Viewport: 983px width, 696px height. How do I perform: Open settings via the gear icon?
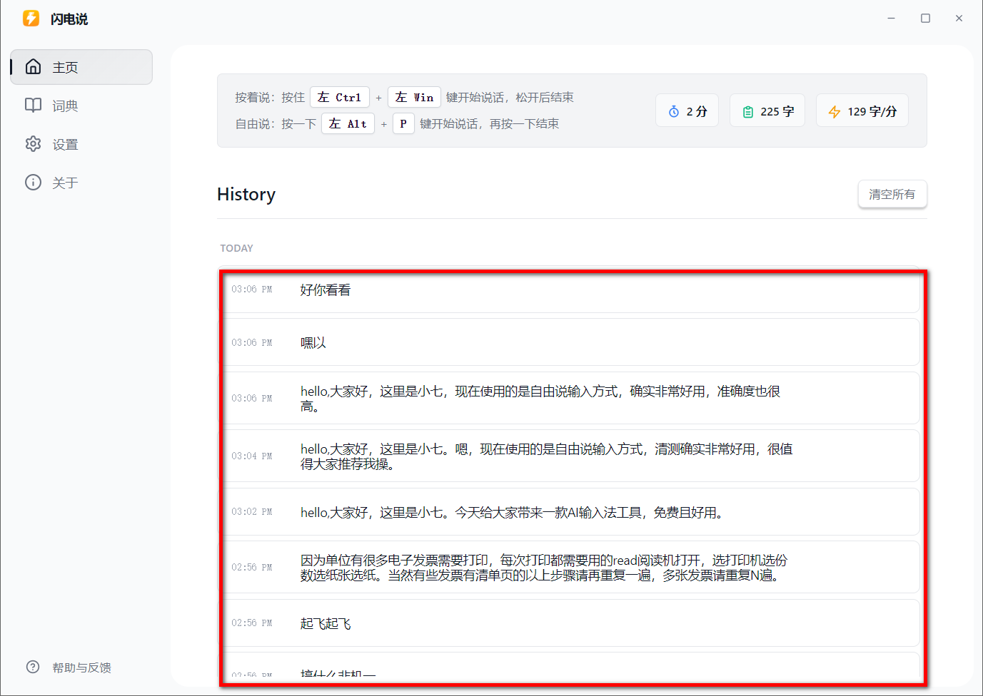pyautogui.click(x=33, y=143)
